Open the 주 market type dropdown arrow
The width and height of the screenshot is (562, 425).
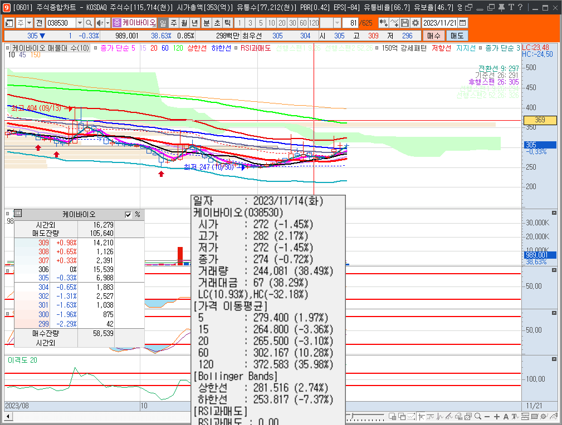pos(30,23)
